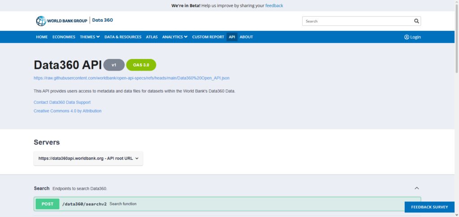The width and height of the screenshot is (459, 217).
Task: Expand the POST /data360/searchv2 endpoint
Action: [x=227, y=204]
